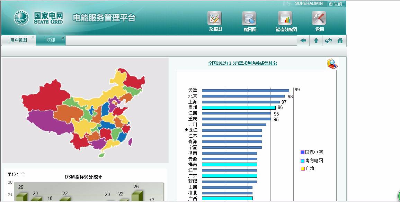Close the 欢迎 tab
Viewport: 400px width, 202px height.
[x=63, y=38]
